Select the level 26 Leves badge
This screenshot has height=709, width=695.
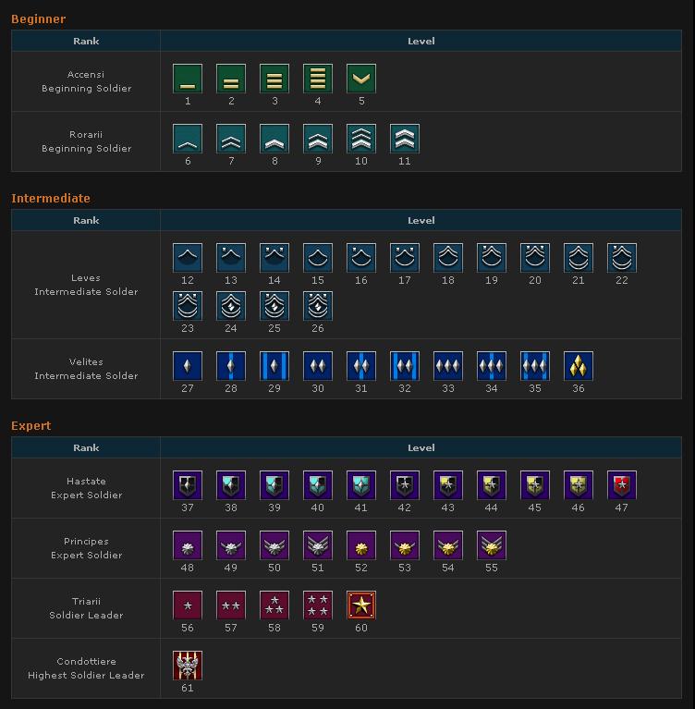318,306
